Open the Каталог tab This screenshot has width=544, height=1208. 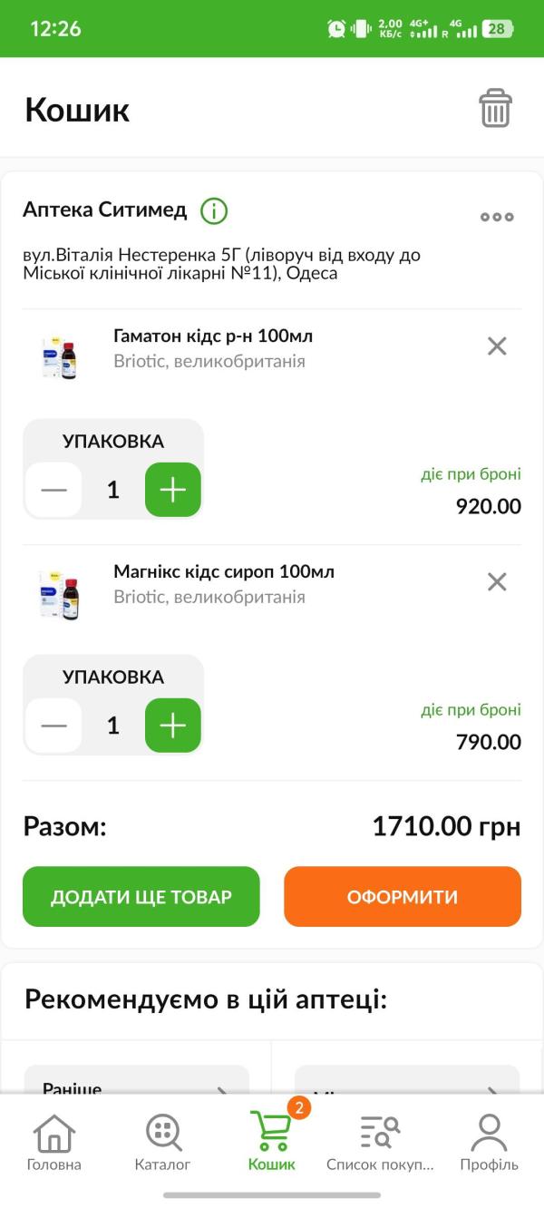163,1143
